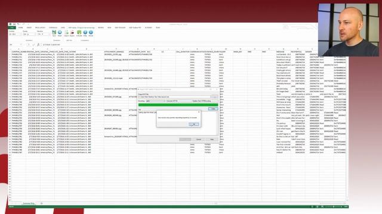Image resolution: width=382 pixels, height=214 pixels.
Task: Click the green export progress bar
Action: (178, 105)
